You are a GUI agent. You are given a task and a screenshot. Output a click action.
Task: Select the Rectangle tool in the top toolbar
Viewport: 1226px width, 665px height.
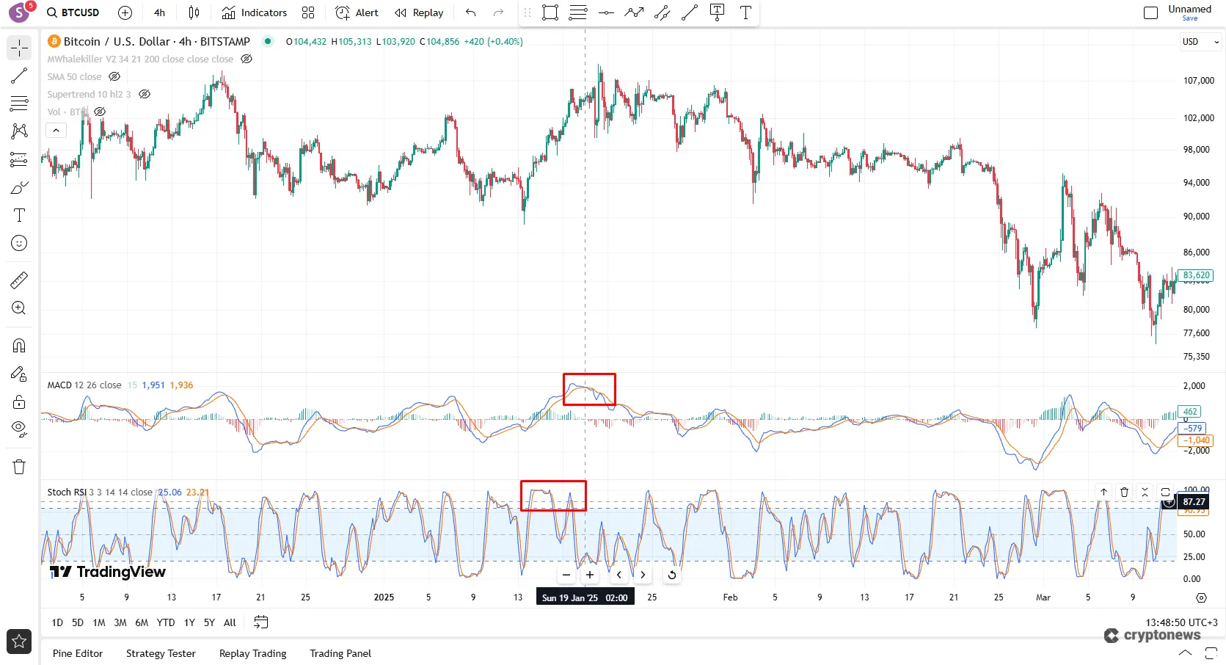click(550, 12)
